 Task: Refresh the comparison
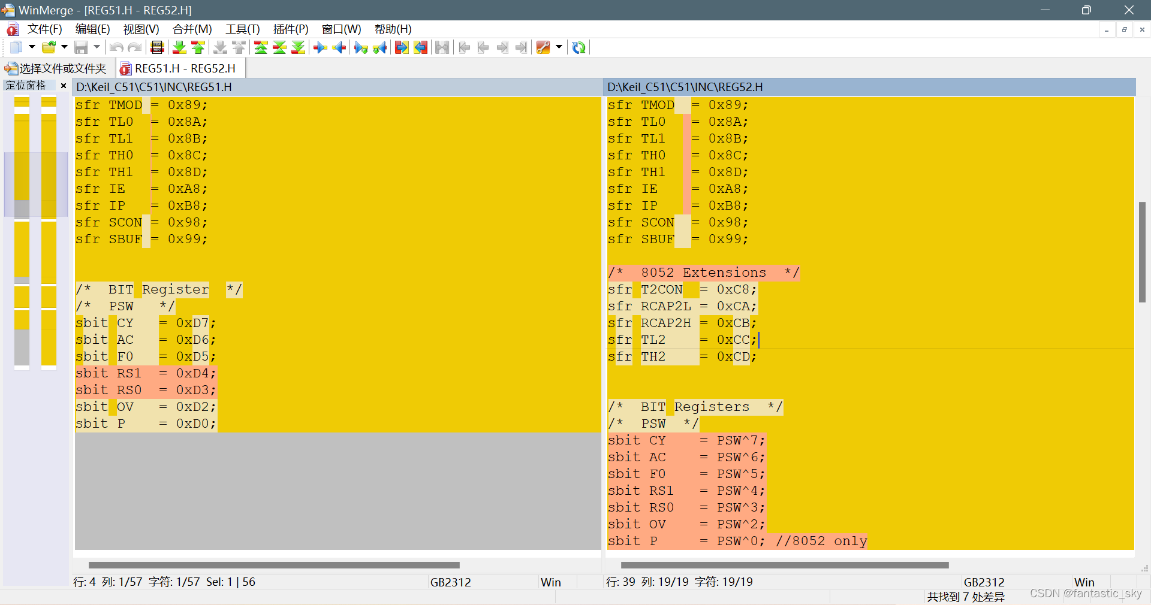pos(578,47)
